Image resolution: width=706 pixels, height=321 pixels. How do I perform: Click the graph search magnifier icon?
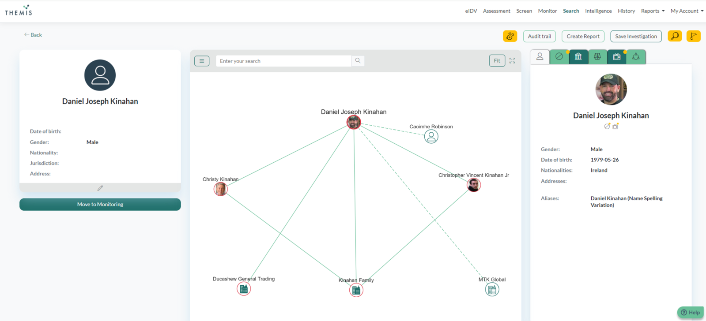click(x=358, y=61)
